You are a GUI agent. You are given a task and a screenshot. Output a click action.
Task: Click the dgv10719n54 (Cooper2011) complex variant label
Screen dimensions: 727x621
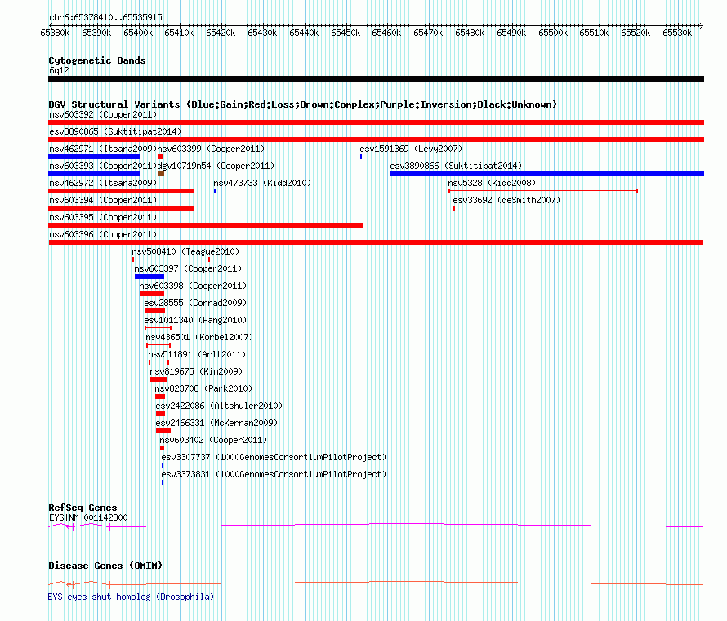point(216,166)
